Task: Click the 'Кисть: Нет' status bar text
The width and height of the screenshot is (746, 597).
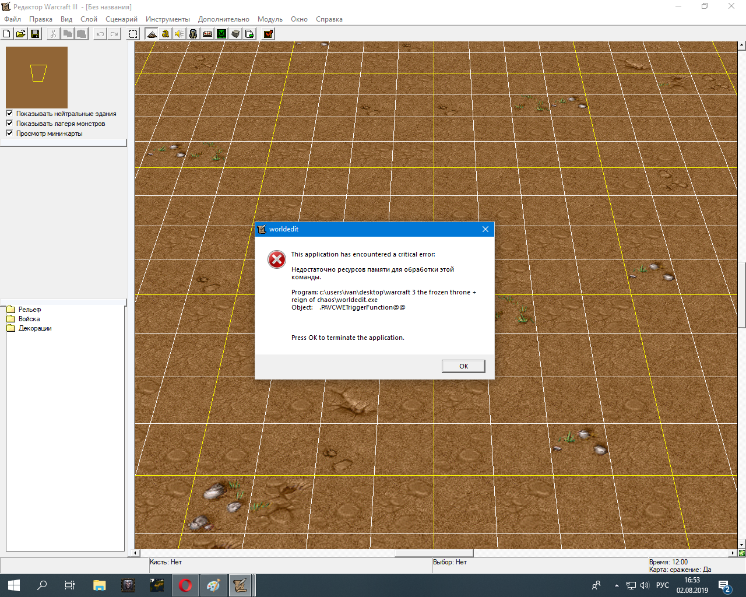Action: pos(166,562)
